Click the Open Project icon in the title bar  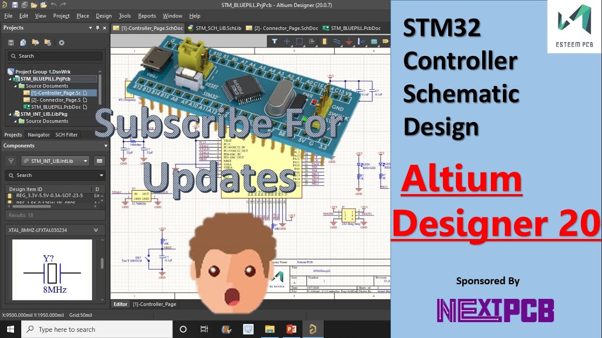click(x=44, y=5)
